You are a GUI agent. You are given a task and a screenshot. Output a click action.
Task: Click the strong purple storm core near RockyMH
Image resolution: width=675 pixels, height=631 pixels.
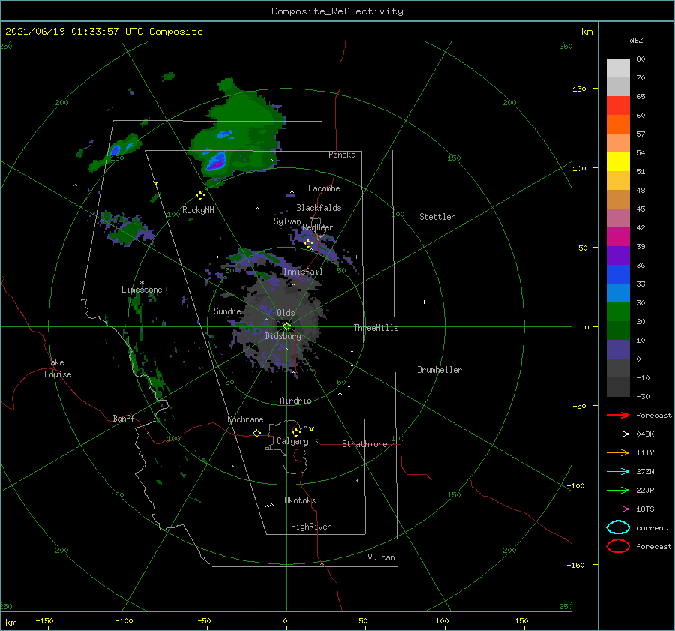tap(217, 164)
